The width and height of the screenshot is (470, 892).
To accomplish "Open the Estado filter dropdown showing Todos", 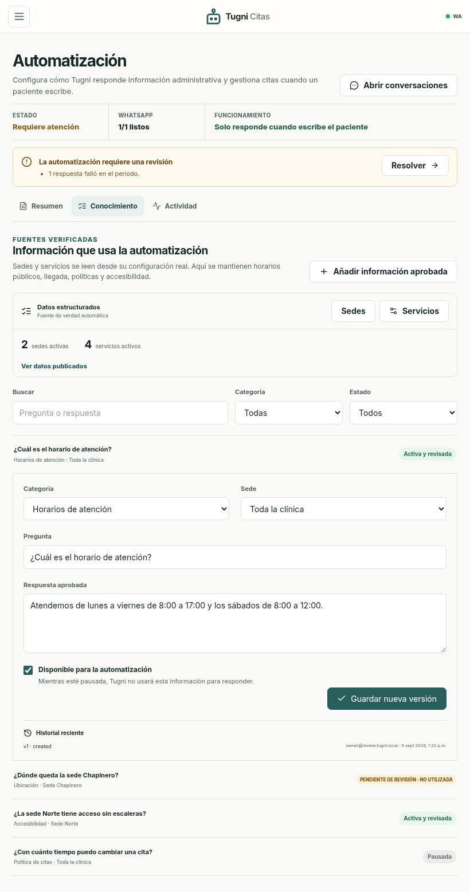I will click(404, 412).
